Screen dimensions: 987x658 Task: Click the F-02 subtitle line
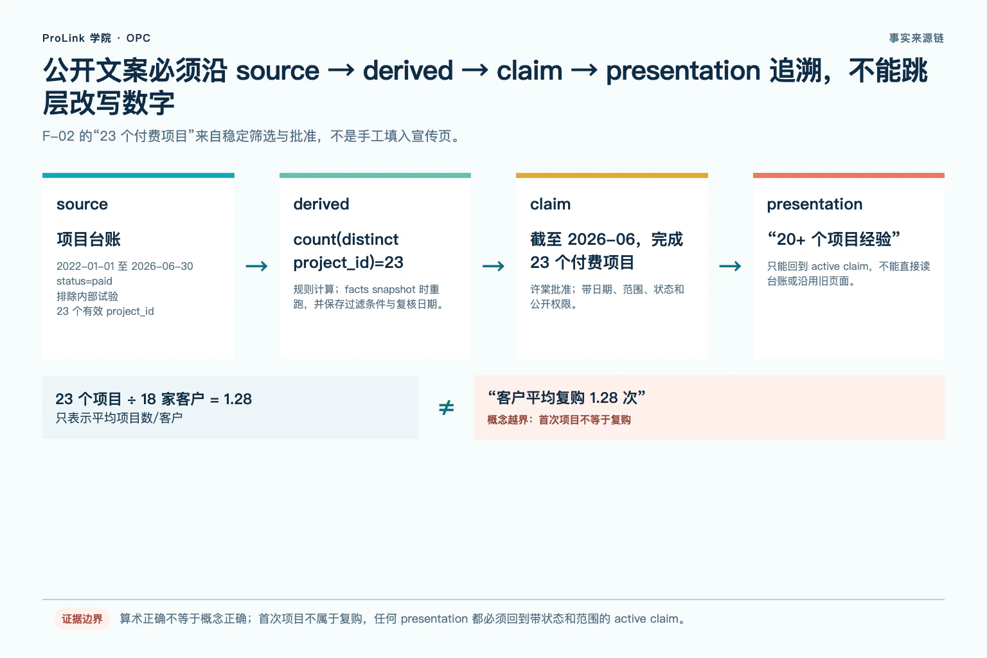(x=253, y=136)
